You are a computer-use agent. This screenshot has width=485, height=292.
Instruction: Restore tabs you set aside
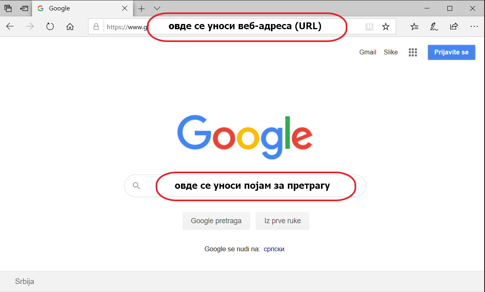pyautogui.click(x=24, y=8)
